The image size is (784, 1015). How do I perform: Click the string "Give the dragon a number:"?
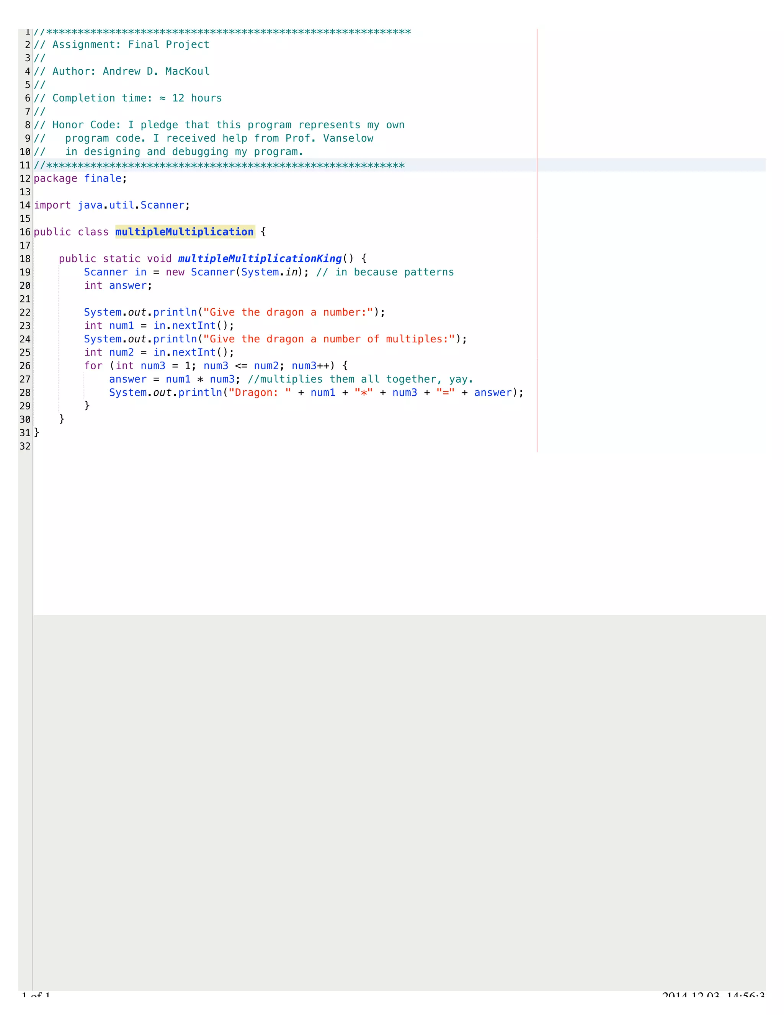[x=288, y=312]
